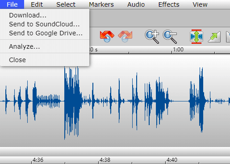Click the 4:38 mark on bottom ruler
This screenshot has height=164, width=230.
click(105, 160)
